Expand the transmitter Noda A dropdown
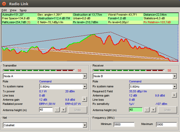 point(85,76)
